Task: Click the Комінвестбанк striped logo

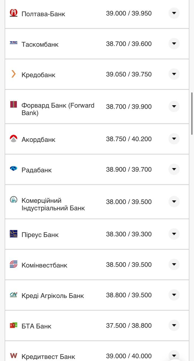Action: [13, 265]
